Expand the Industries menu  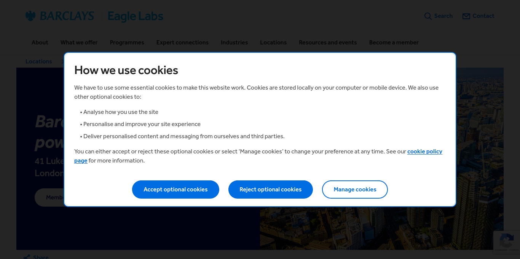234,43
